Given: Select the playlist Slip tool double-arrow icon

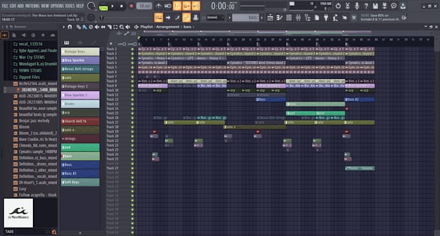Looking at the screenshot, I should point(103,27).
